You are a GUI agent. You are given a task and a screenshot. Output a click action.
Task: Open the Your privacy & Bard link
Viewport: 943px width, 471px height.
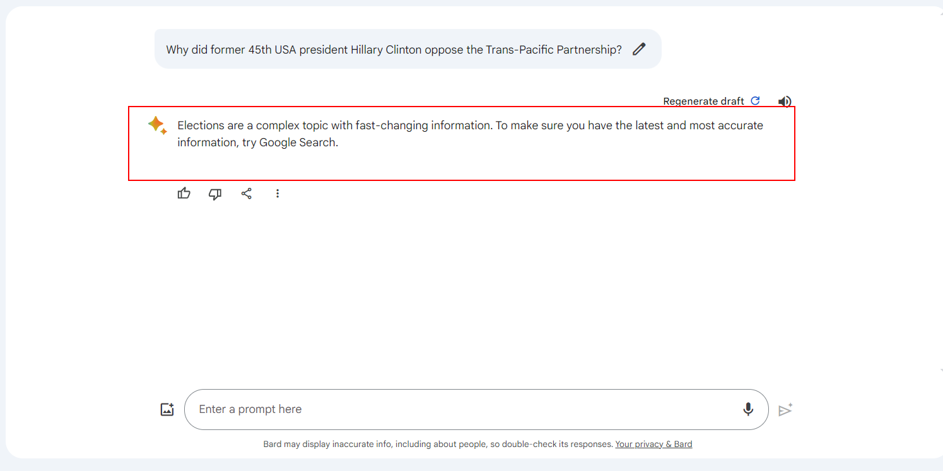click(653, 444)
